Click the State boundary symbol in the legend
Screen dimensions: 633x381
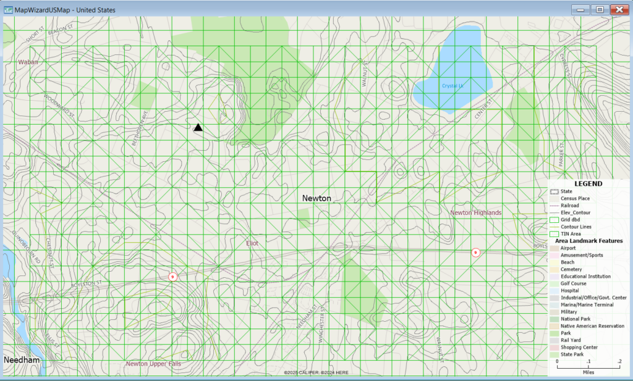click(x=554, y=191)
